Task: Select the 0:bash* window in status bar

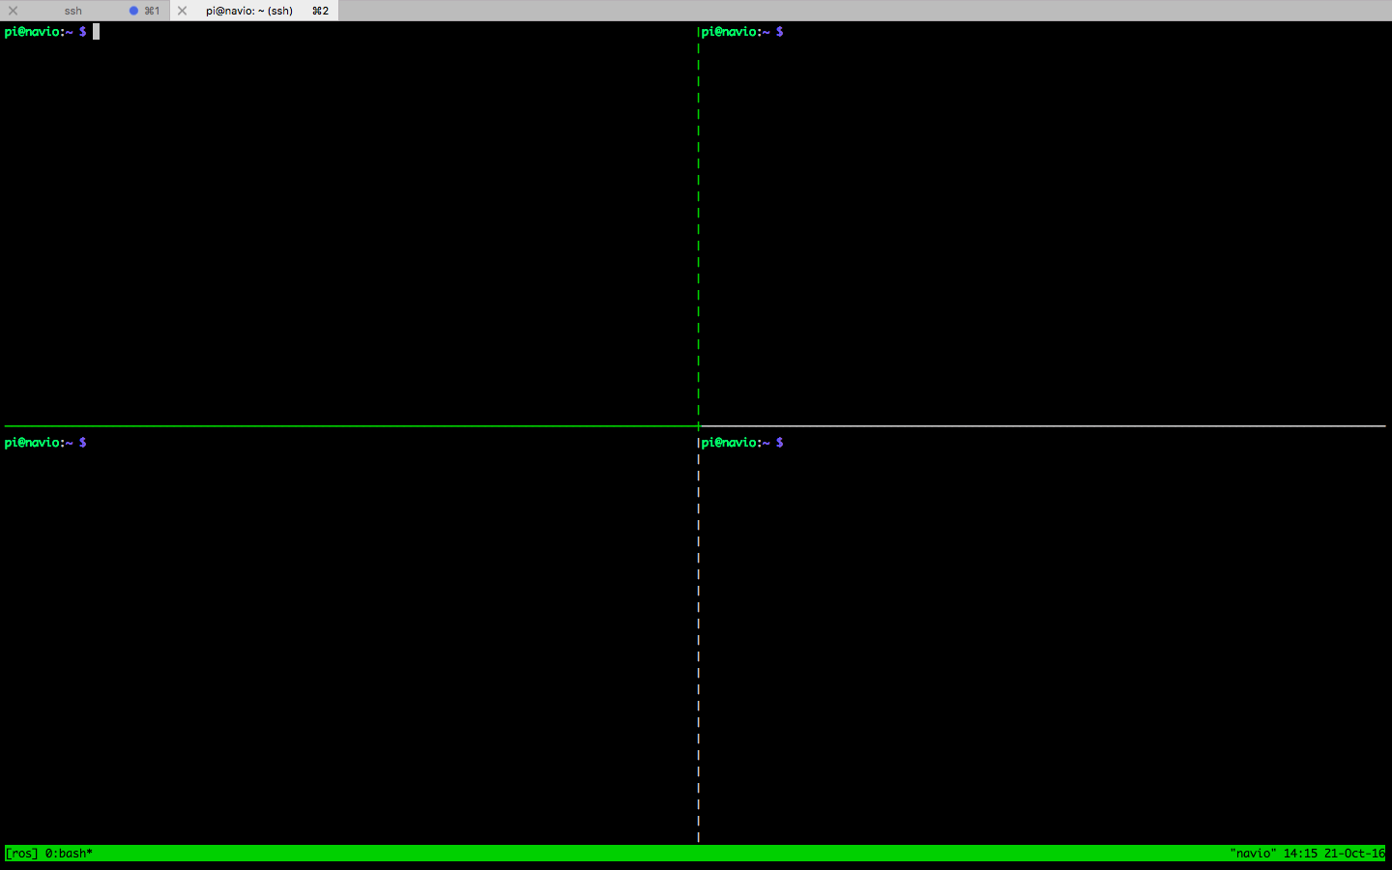Action: (x=69, y=854)
